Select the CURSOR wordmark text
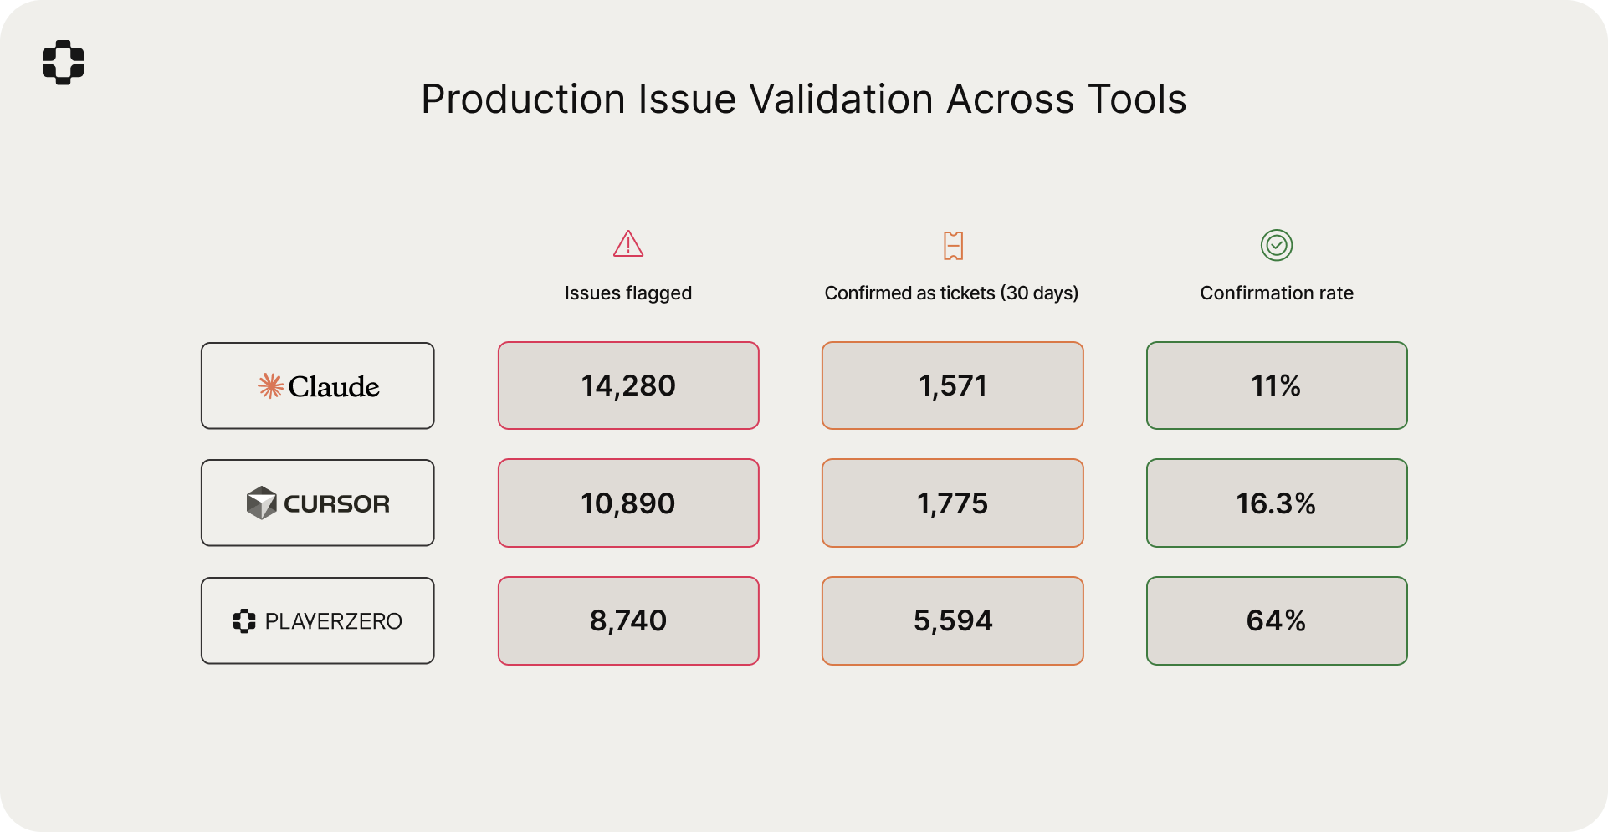 click(x=336, y=504)
